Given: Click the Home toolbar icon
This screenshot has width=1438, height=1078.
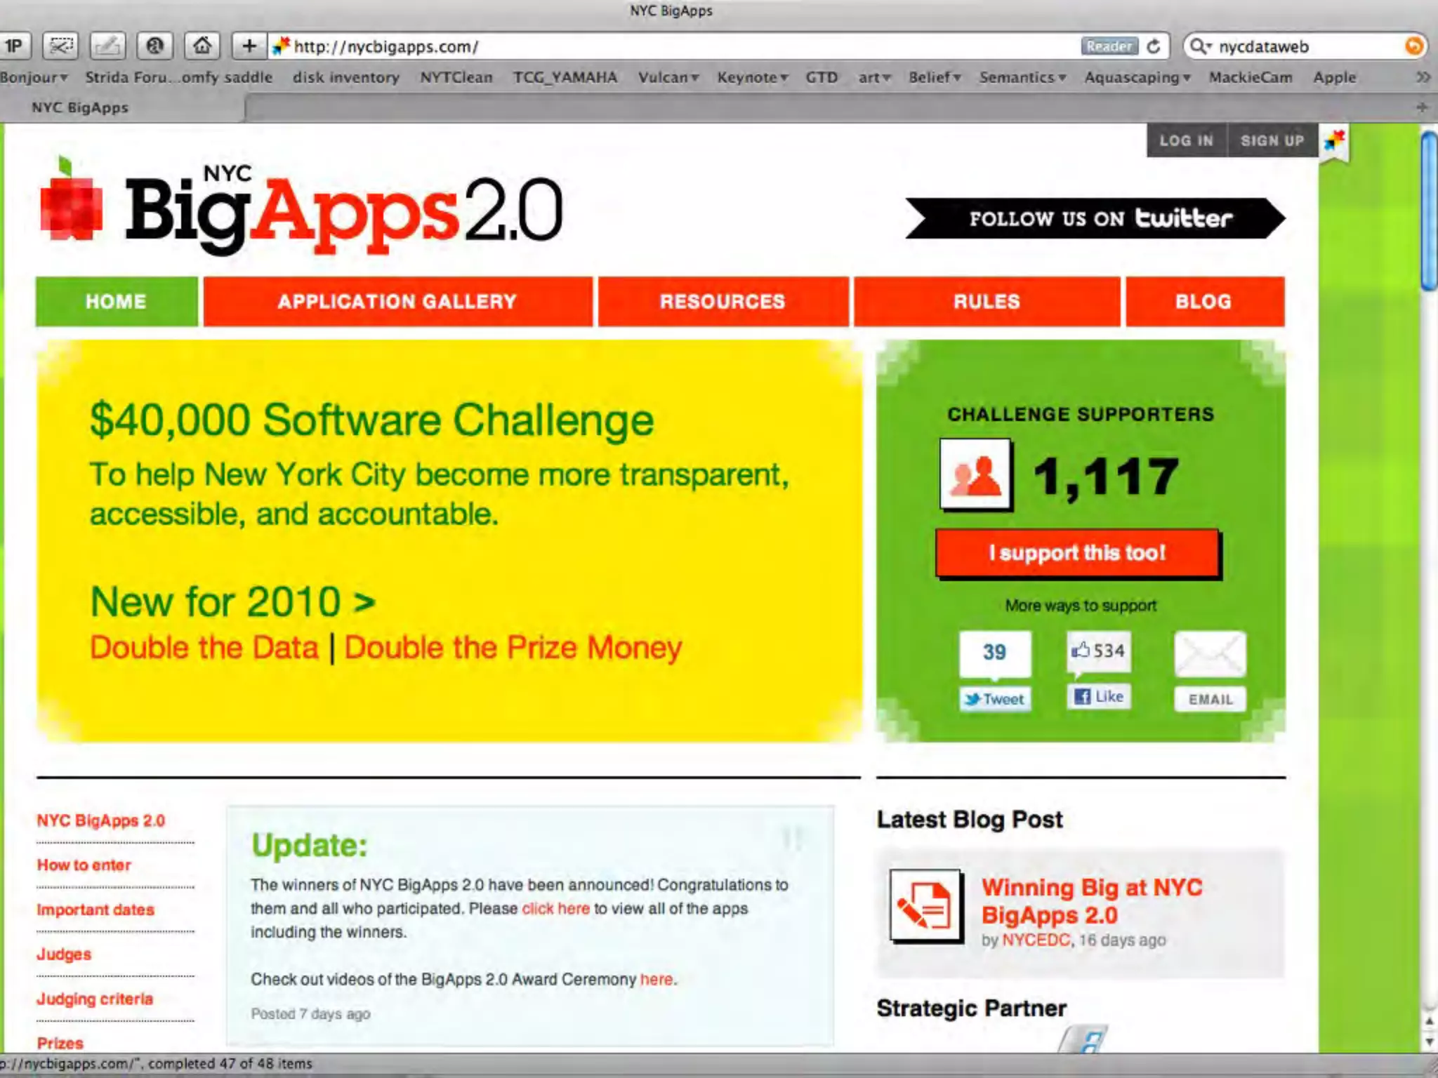Looking at the screenshot, I should click(x=202, y=46).
